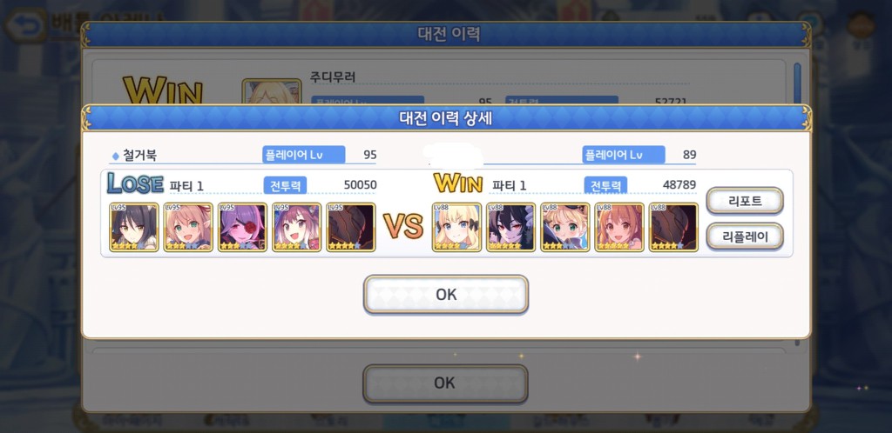
Task: Select the purple-haired character with the red rose
Action: 242,227
